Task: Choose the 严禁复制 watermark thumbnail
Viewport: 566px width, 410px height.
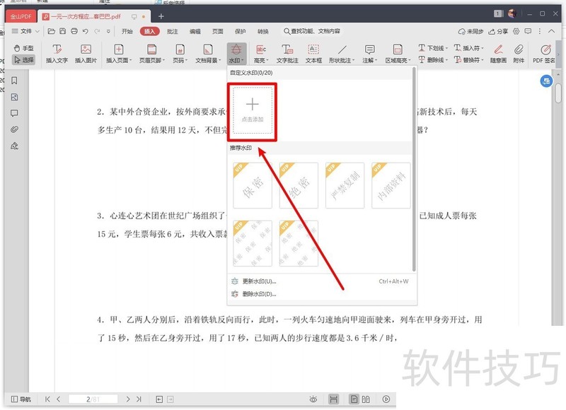Action: click(345, 185)
